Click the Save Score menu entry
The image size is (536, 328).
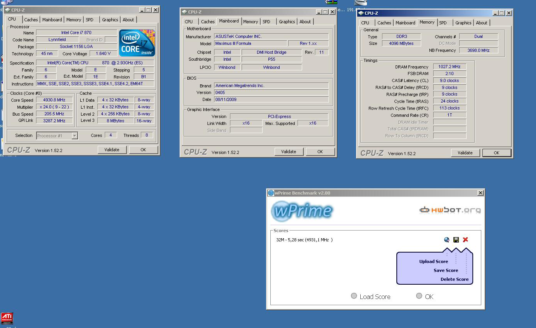coord(446,270)
